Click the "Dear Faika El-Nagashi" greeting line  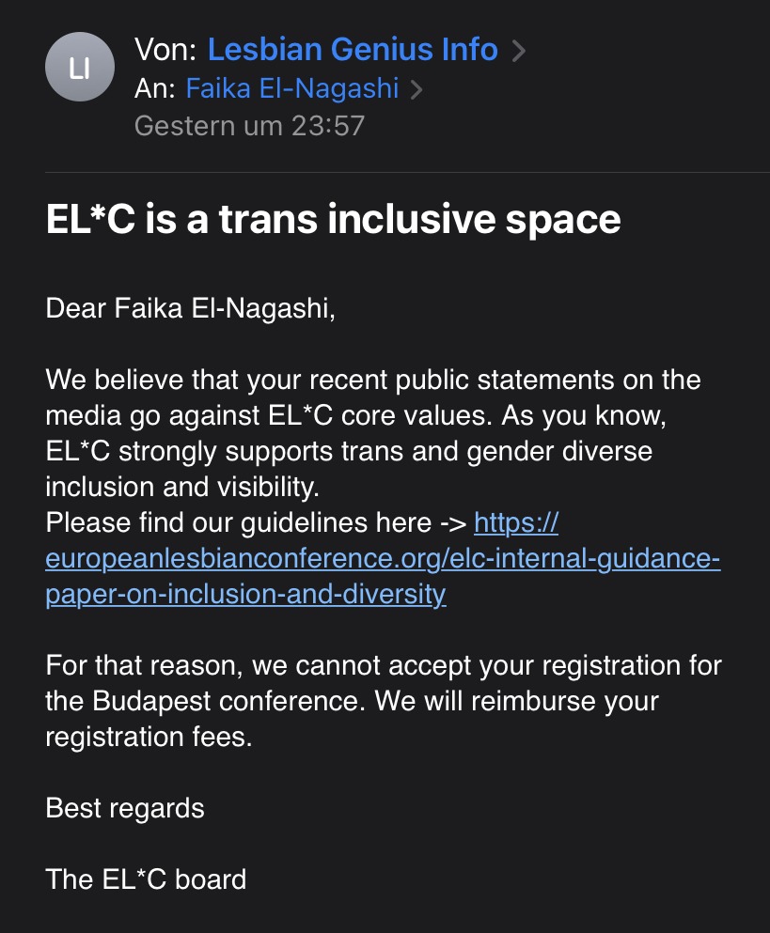tap(191, 308)
